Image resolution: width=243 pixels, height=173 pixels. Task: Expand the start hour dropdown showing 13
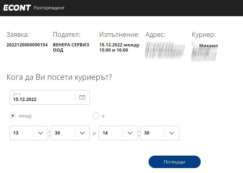[x=40, y=133]
